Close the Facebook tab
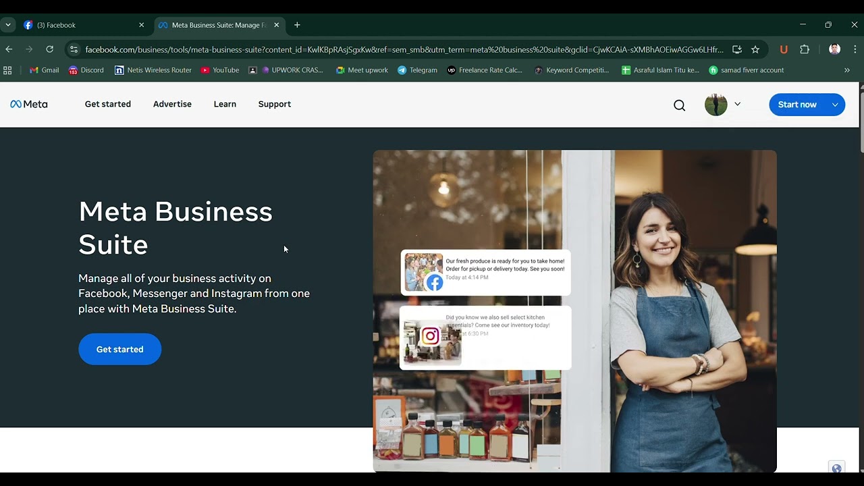This screenshot has height=486, width=864. 141,25
